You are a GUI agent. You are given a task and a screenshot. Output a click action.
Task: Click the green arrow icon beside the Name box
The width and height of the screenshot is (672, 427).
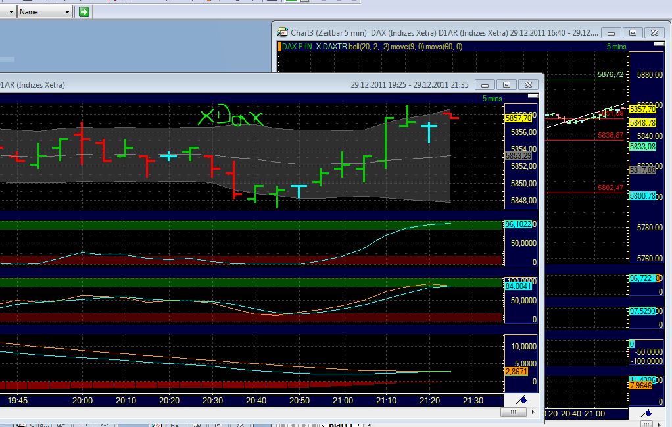(x=84, y=11)
